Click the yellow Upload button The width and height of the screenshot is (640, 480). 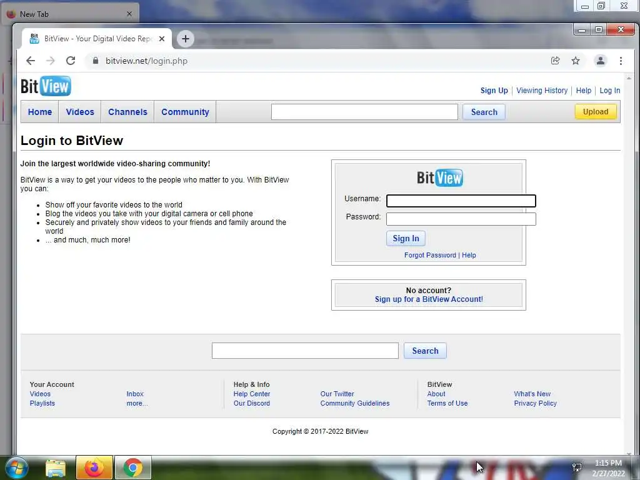point(596,112)
